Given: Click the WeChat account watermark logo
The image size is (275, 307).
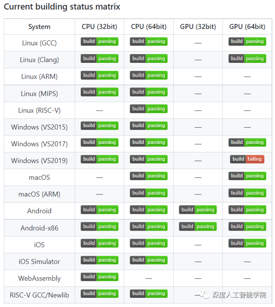Looking at the screenshot, I should tap(206, 295).
